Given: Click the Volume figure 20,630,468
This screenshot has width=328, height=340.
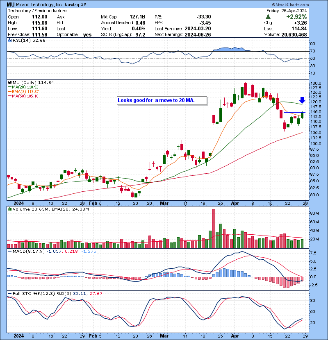Looking at the screenshot, I should 294,34.
